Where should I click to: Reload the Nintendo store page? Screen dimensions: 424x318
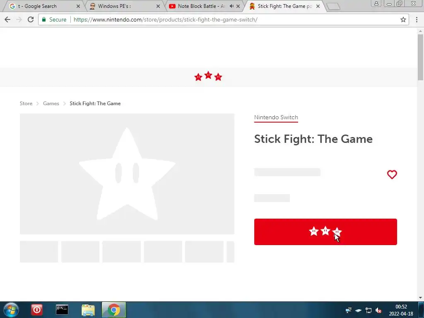click(31, 19)
